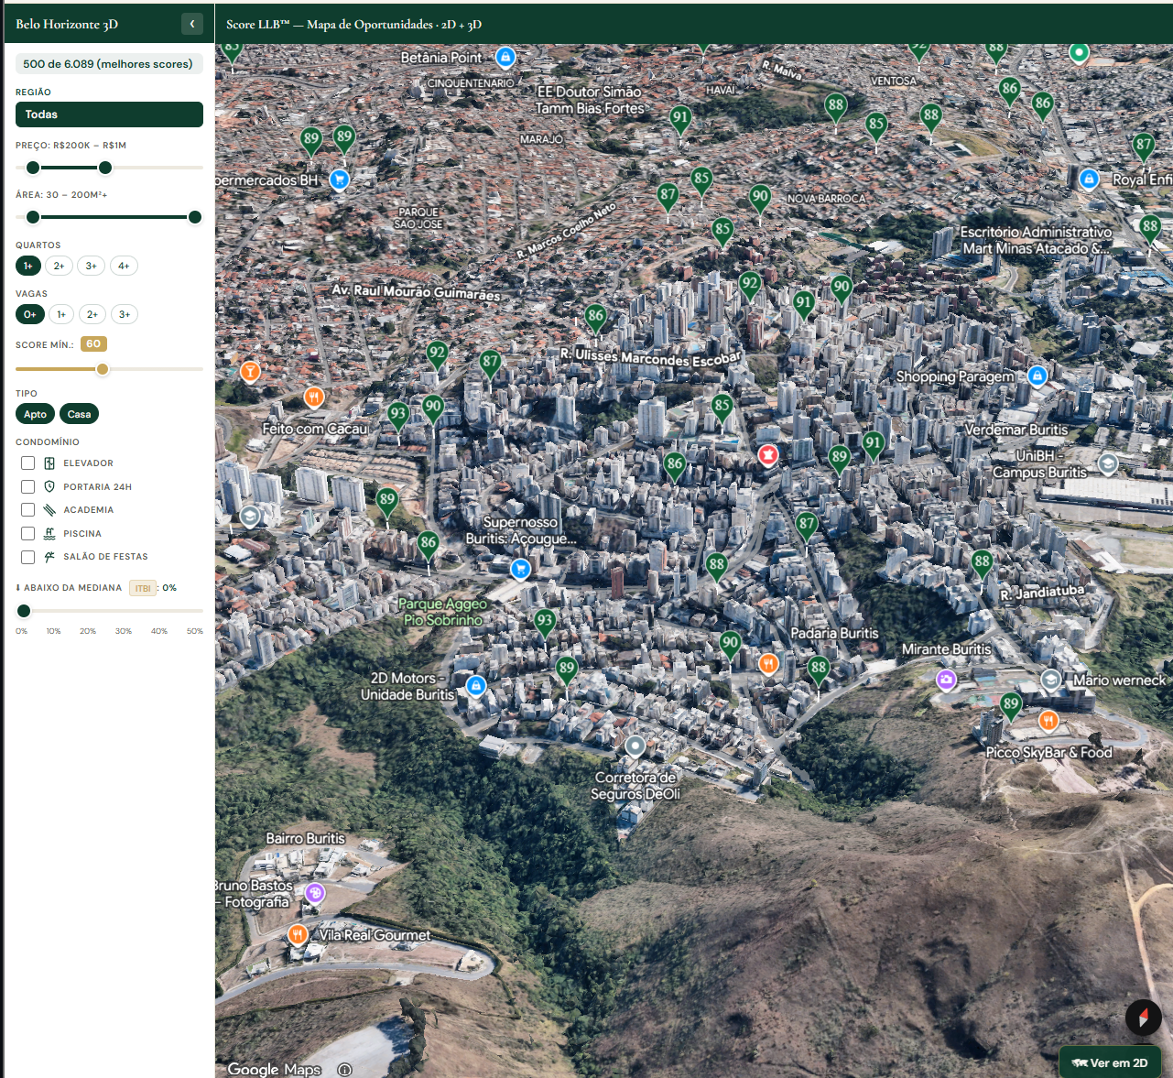Choose 2+ quartos filter
Viewport: 1173px width, 1078px height.
point(59,266)
